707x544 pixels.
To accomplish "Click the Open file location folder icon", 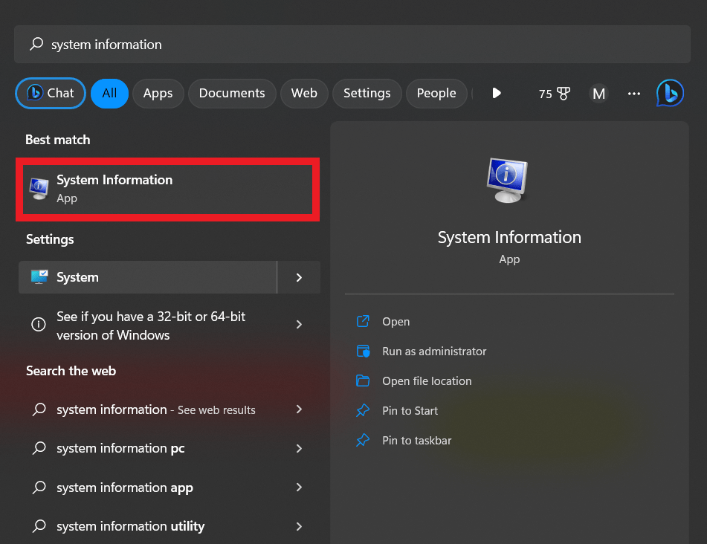I will [x=363, y=381].
